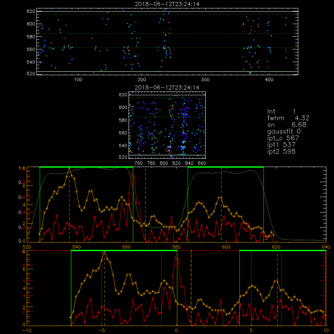Click y-axis label 580 of the wide top plot
The image size is (334, 334).
click(x=31, y=37)
